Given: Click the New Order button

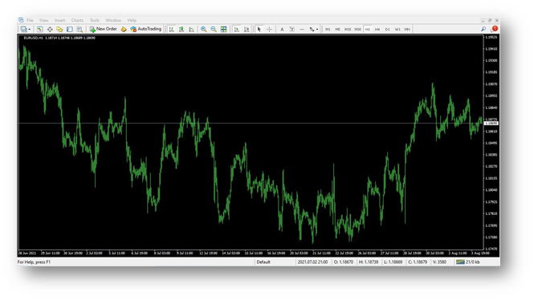Looking at the screenshot, I should [104, 29].
